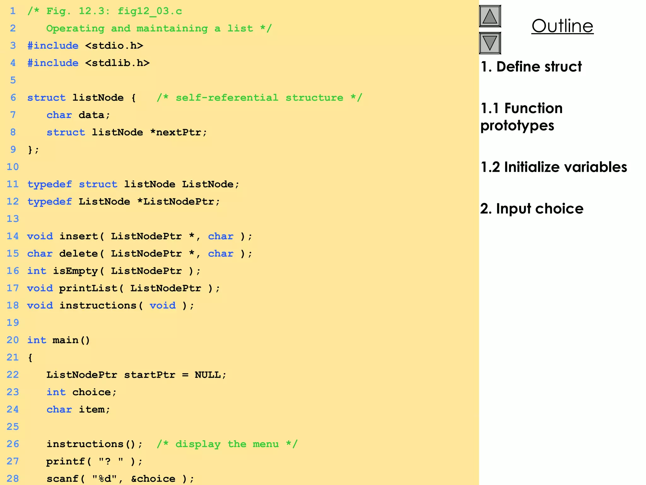Click 'int choice;' declaration
This screenshot has width=646, height=485.
click(x=82, y=392)
